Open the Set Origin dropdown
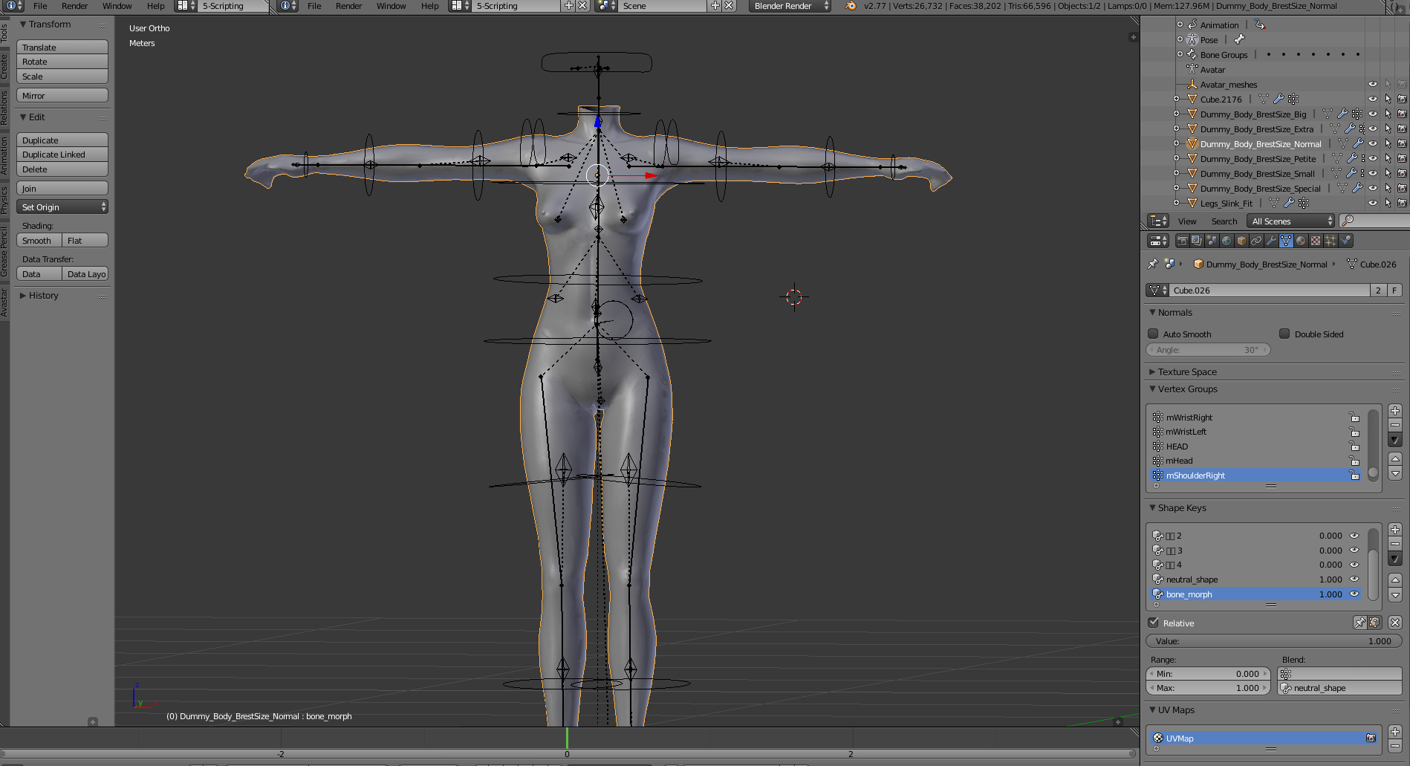Viewport: 1410px width, 766px height. 62,207
